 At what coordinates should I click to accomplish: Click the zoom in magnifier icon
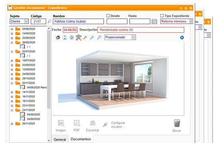(85, 37)
